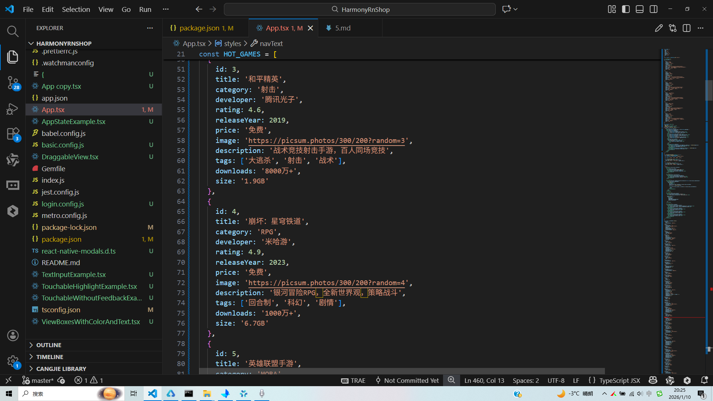Open README.md in the explorer
Image resolution: width=713 pixels, height=401 pixels.
61,263
